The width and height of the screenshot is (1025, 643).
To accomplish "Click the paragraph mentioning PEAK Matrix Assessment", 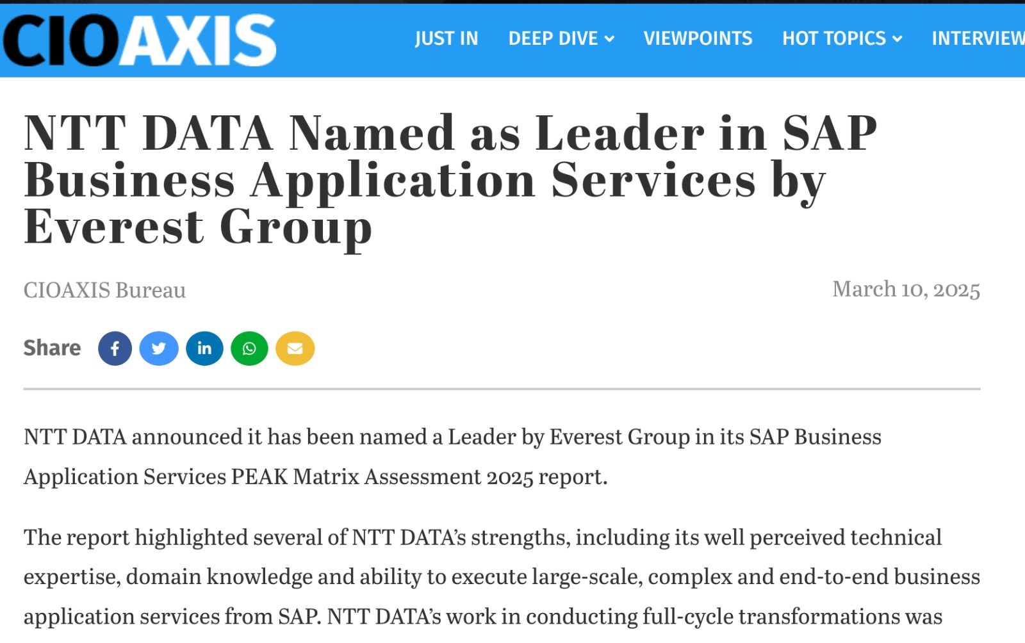I will [452, 457].
